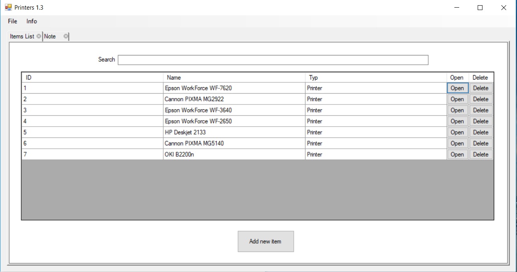517x272 pixels.
Task: Open the File menu
Action: [x=12, y=21]
